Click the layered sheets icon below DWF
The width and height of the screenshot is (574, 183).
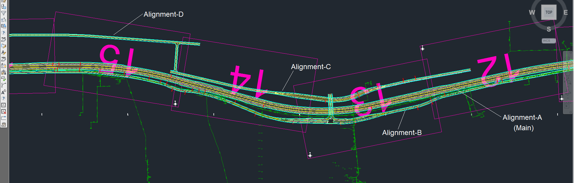(4, 46)
